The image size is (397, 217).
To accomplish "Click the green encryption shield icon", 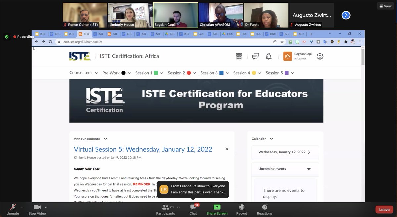I will point(7,37).
